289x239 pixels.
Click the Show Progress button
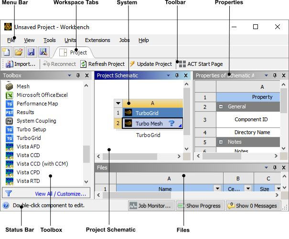pos(200,206)
